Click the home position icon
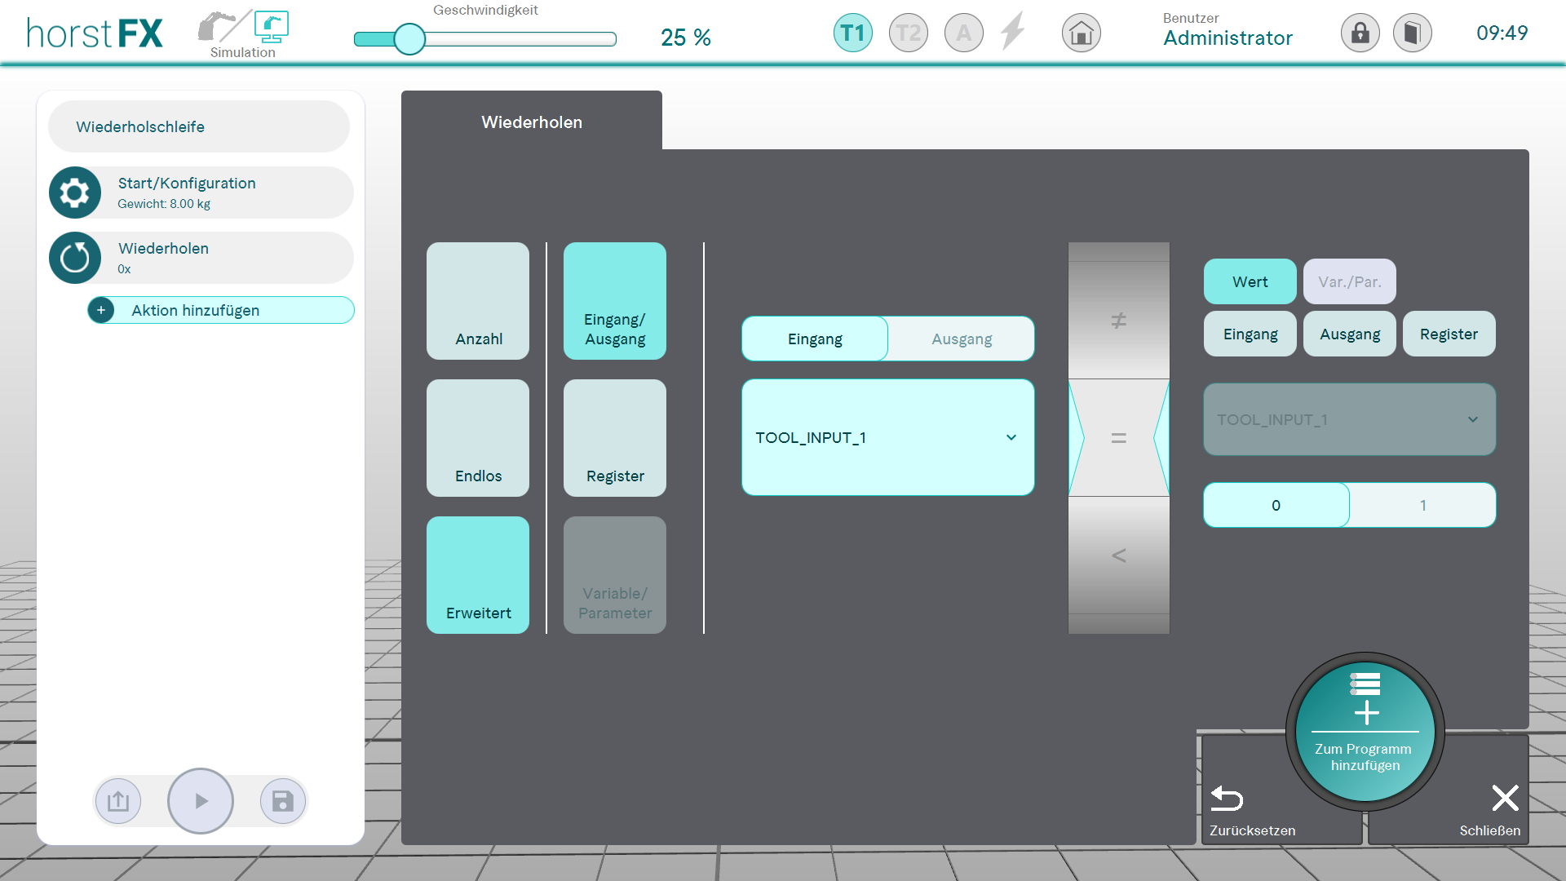Image resolution: width=1566 pixels, height=881 pixels. click(1081, 33)
